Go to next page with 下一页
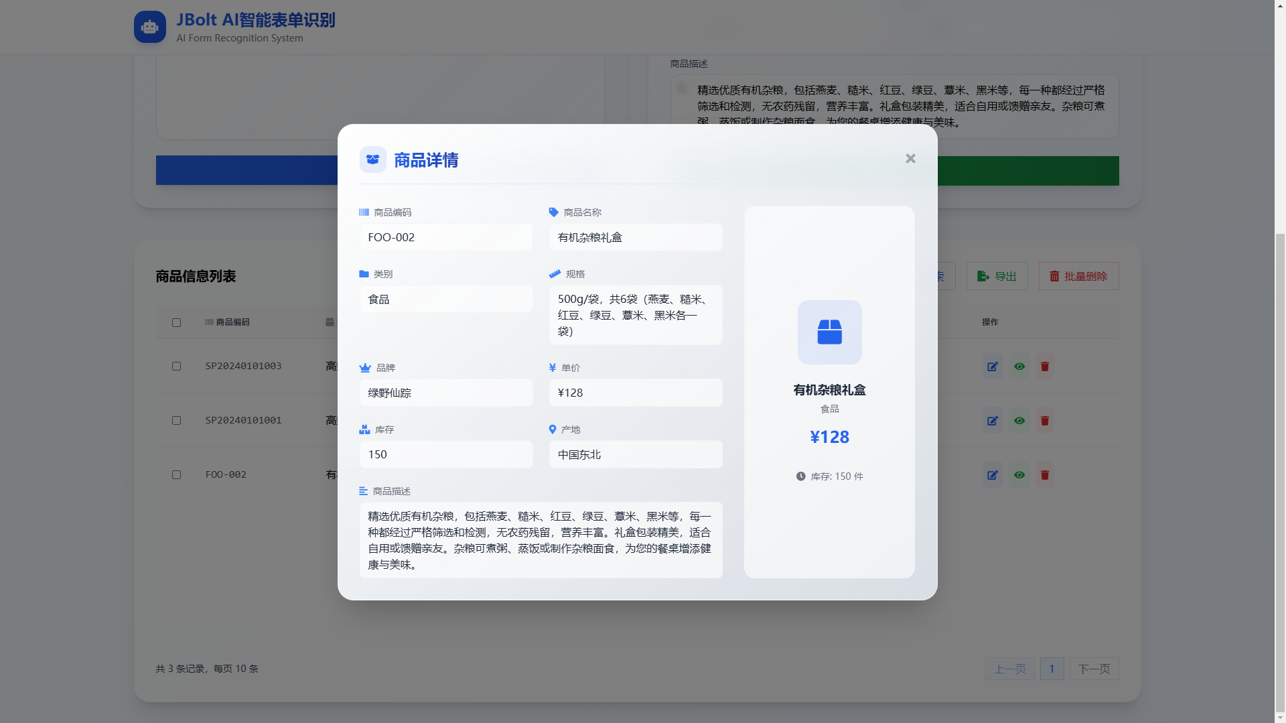Viewport: 1286px width, 723px height. (x=1094, y=669)
